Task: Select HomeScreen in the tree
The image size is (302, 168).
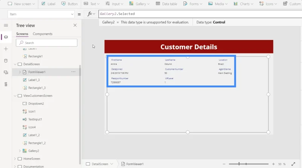Action: (32, 159)
